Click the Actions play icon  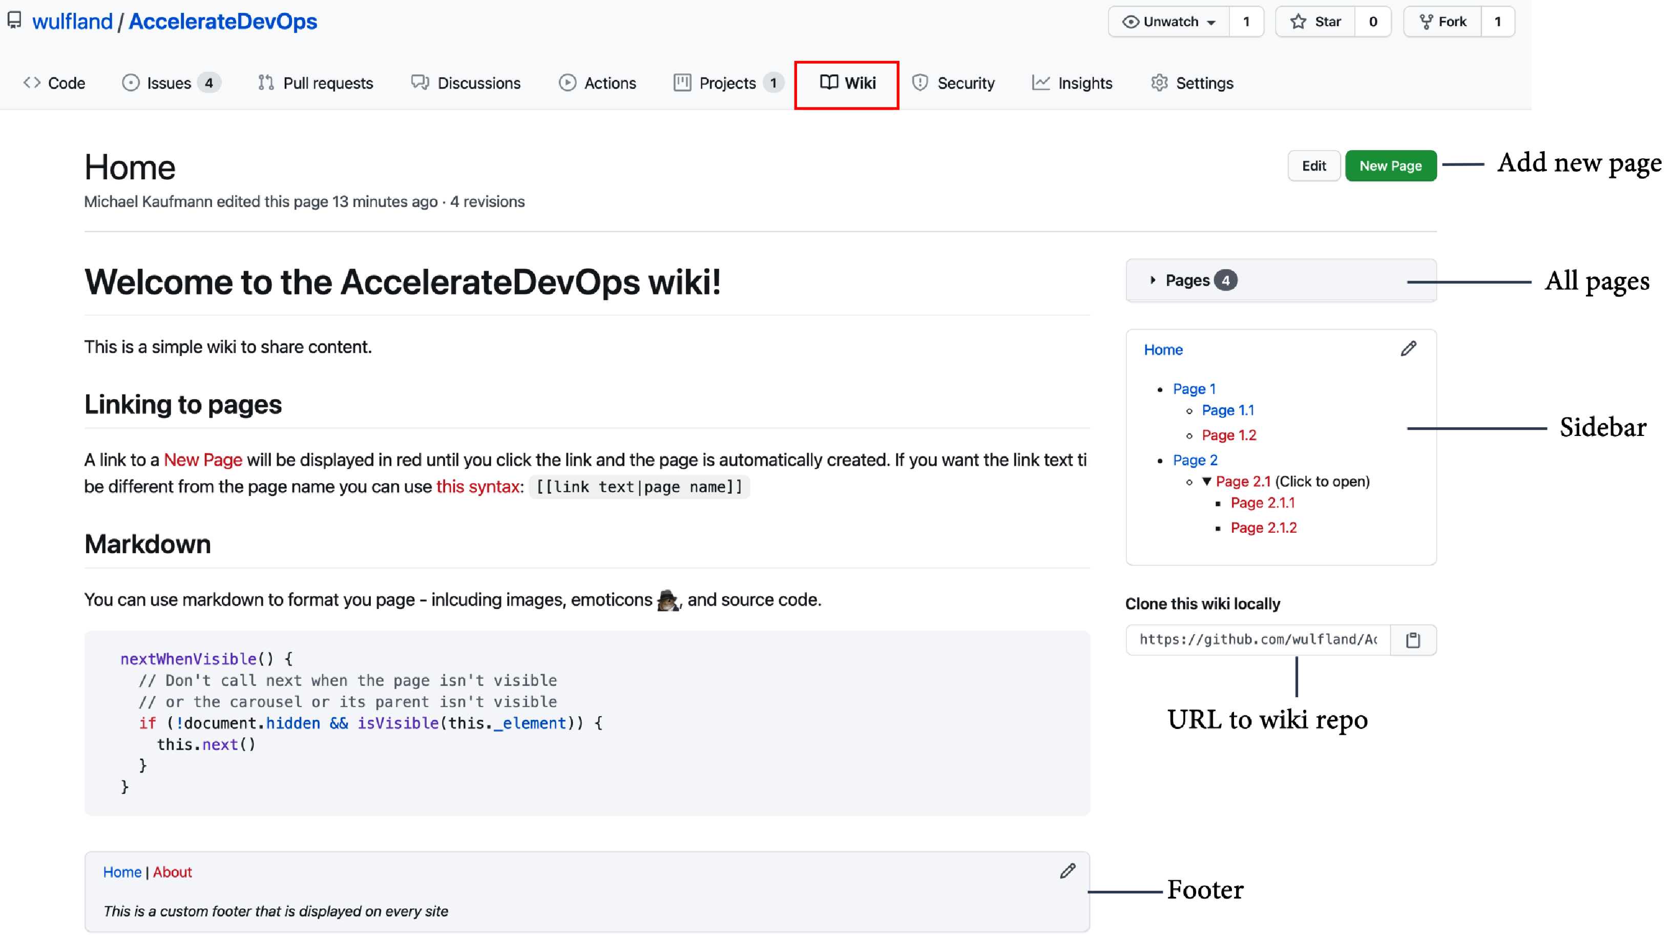(x=568, y=82)
